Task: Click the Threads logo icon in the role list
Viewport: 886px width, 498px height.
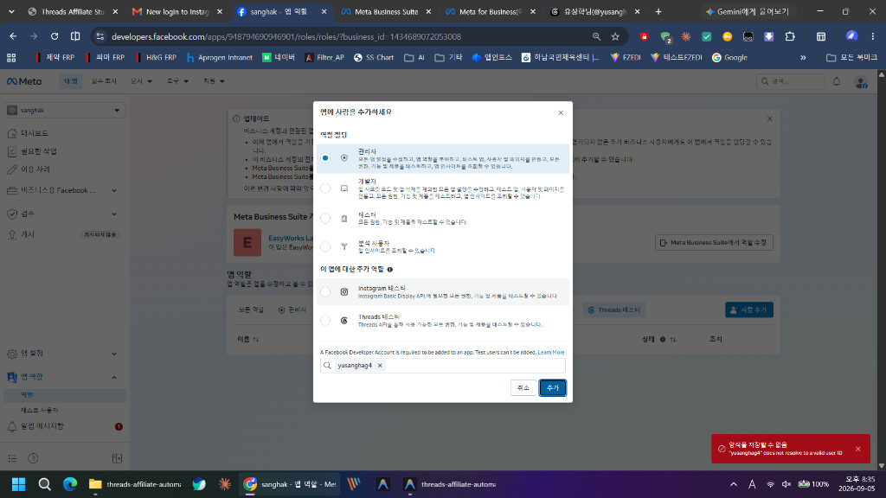Action: [x=344, y=321]
